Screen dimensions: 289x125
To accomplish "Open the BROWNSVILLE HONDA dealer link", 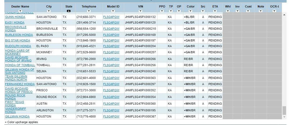I will (16, 29).
